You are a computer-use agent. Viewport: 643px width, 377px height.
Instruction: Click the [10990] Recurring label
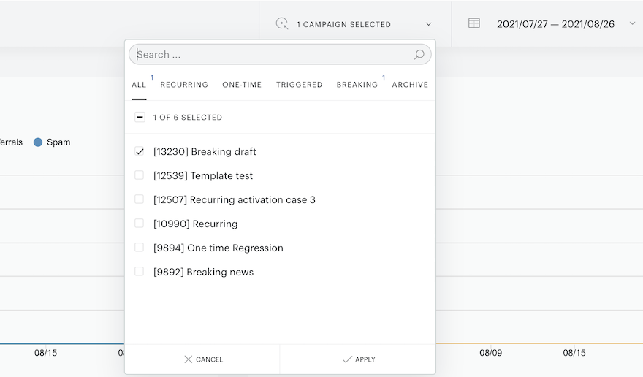coord(195,224)
